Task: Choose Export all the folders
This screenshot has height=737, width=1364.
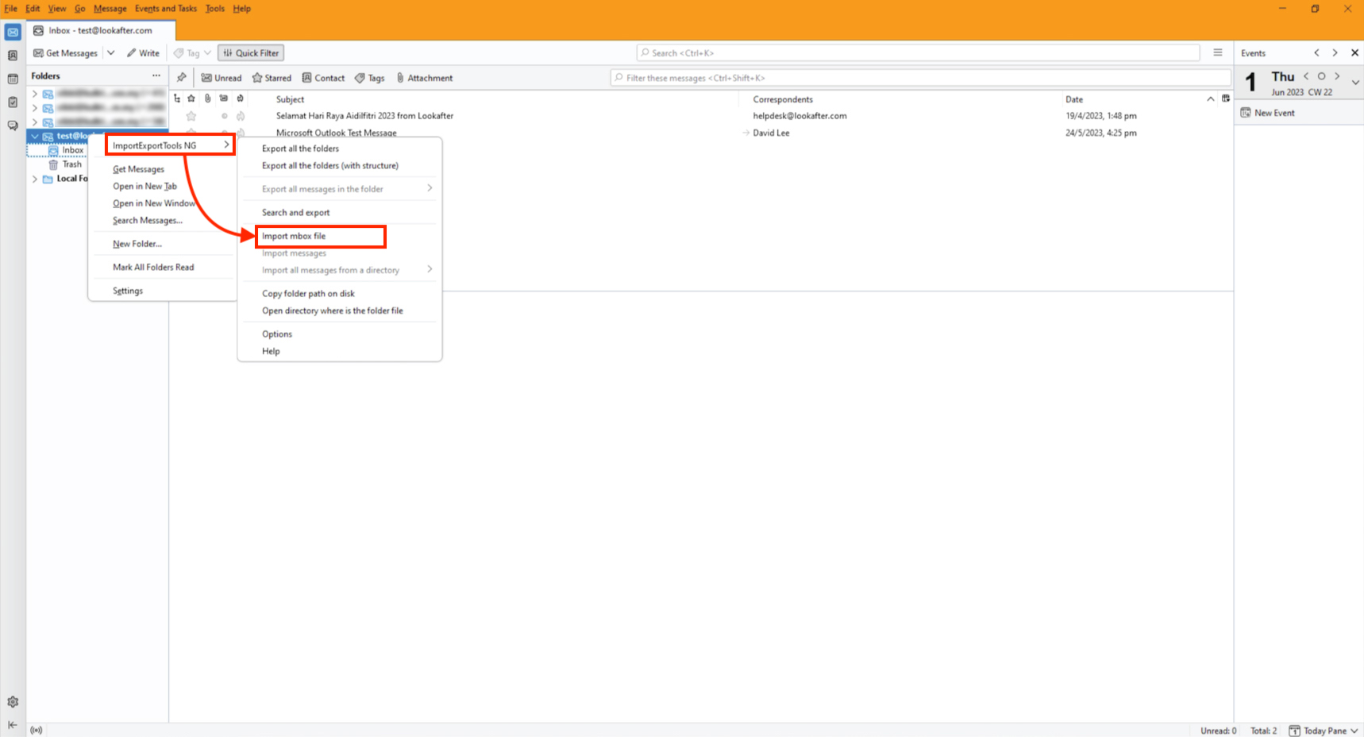Action: pyautogui.click(x=300, y=149)
